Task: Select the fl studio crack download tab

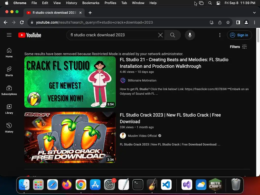Action: pos(54,13)
